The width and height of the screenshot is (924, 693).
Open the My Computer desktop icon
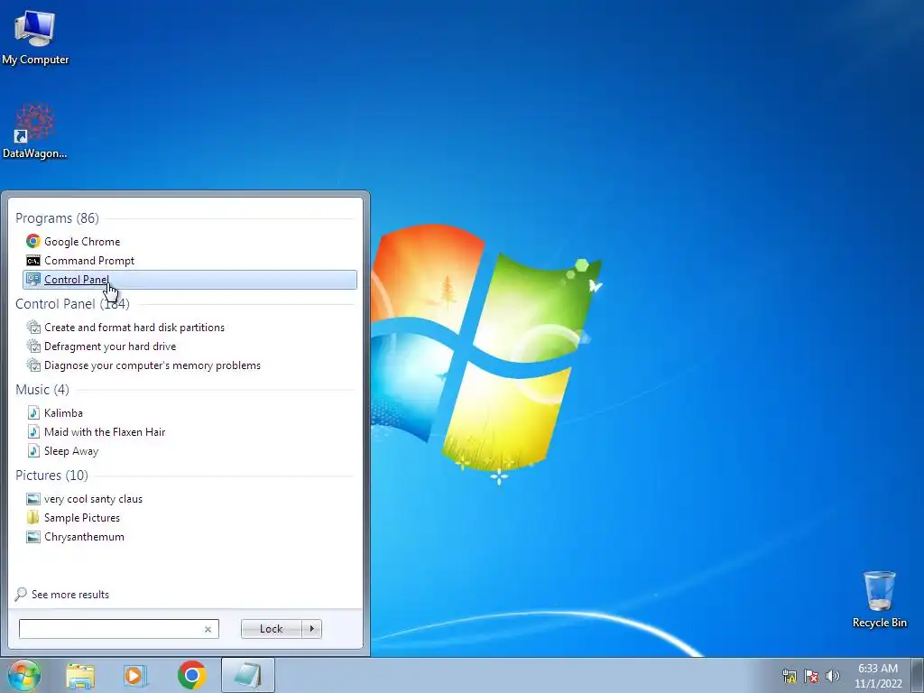35,37
